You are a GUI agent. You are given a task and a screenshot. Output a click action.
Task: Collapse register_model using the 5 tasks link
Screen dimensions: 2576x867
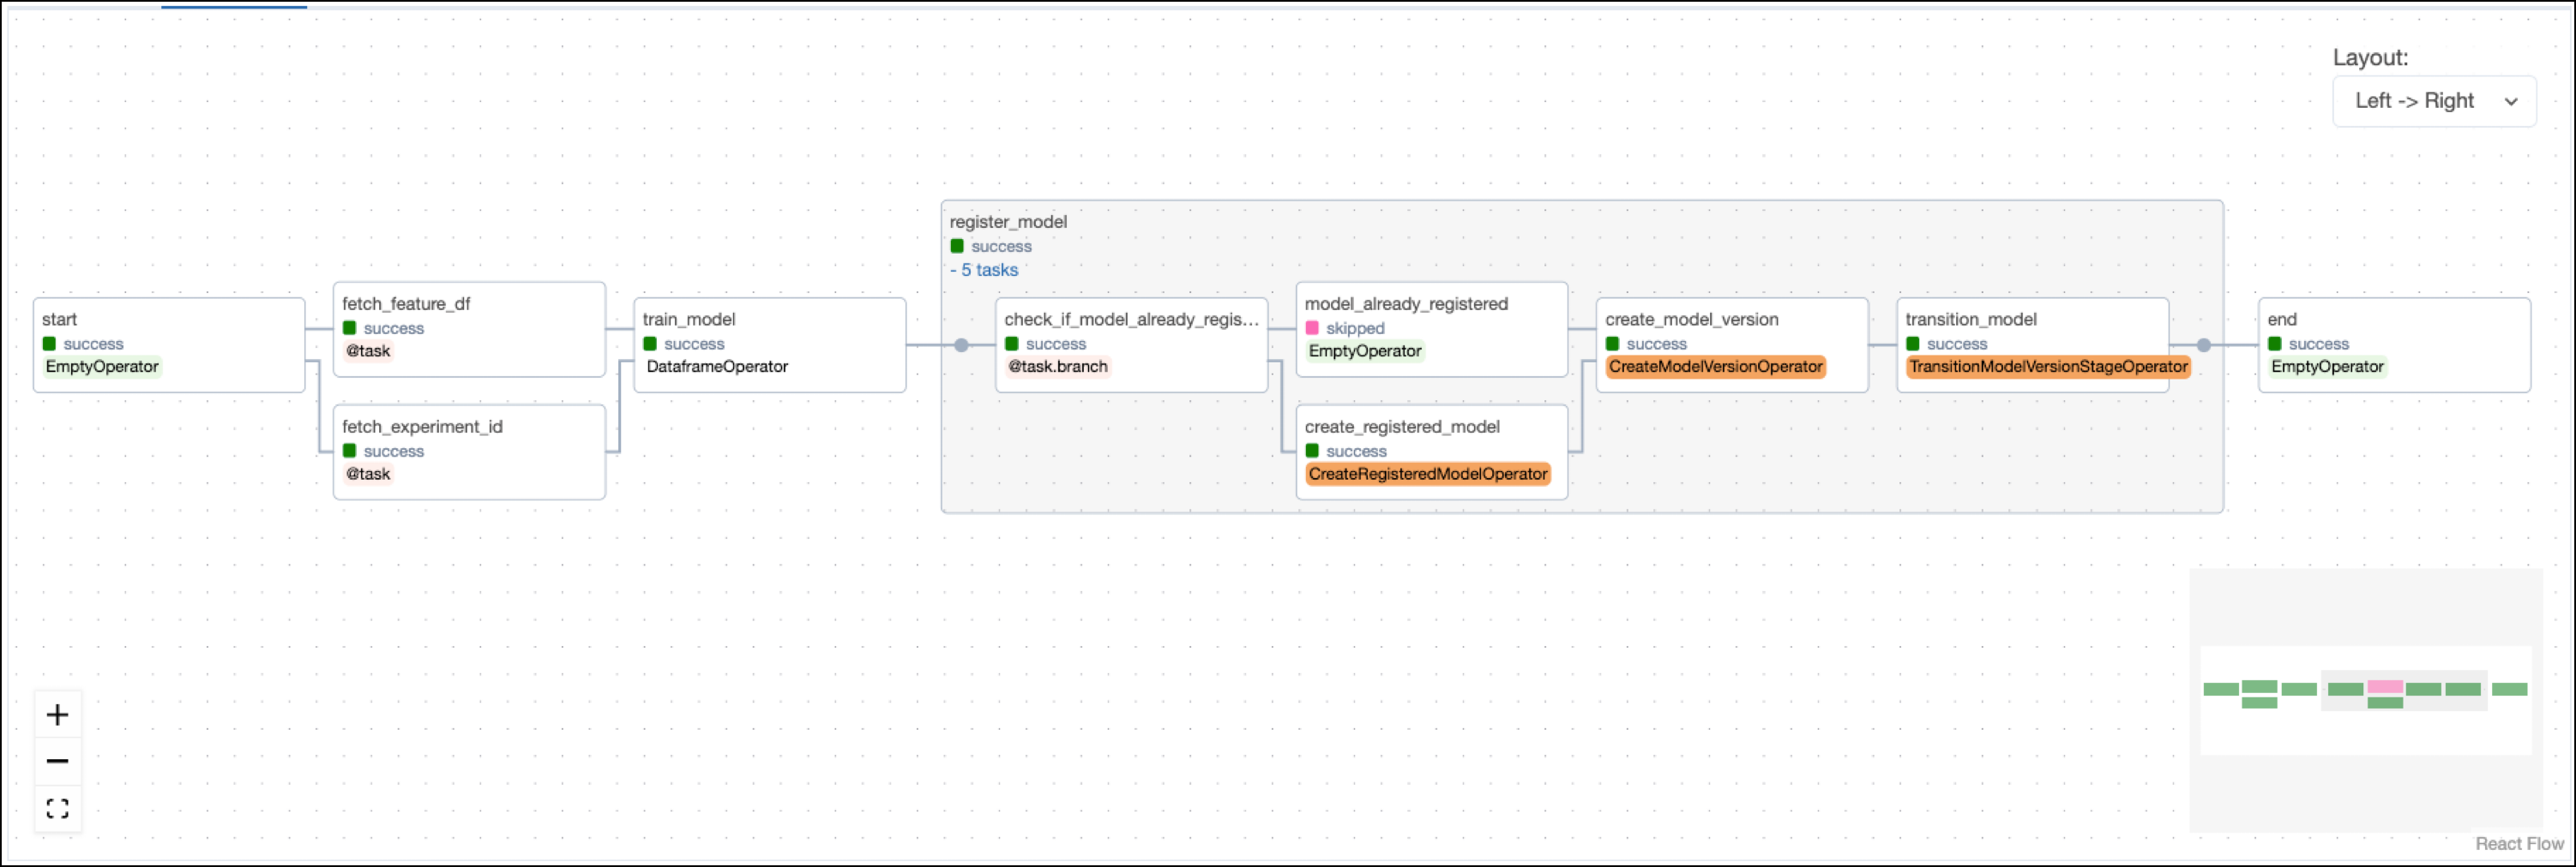pos(984,270)
